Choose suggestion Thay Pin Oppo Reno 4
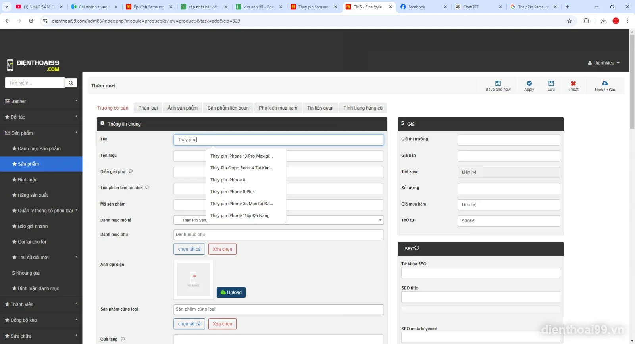The height and width of the screenshot is (344, 635). (246, 168)
